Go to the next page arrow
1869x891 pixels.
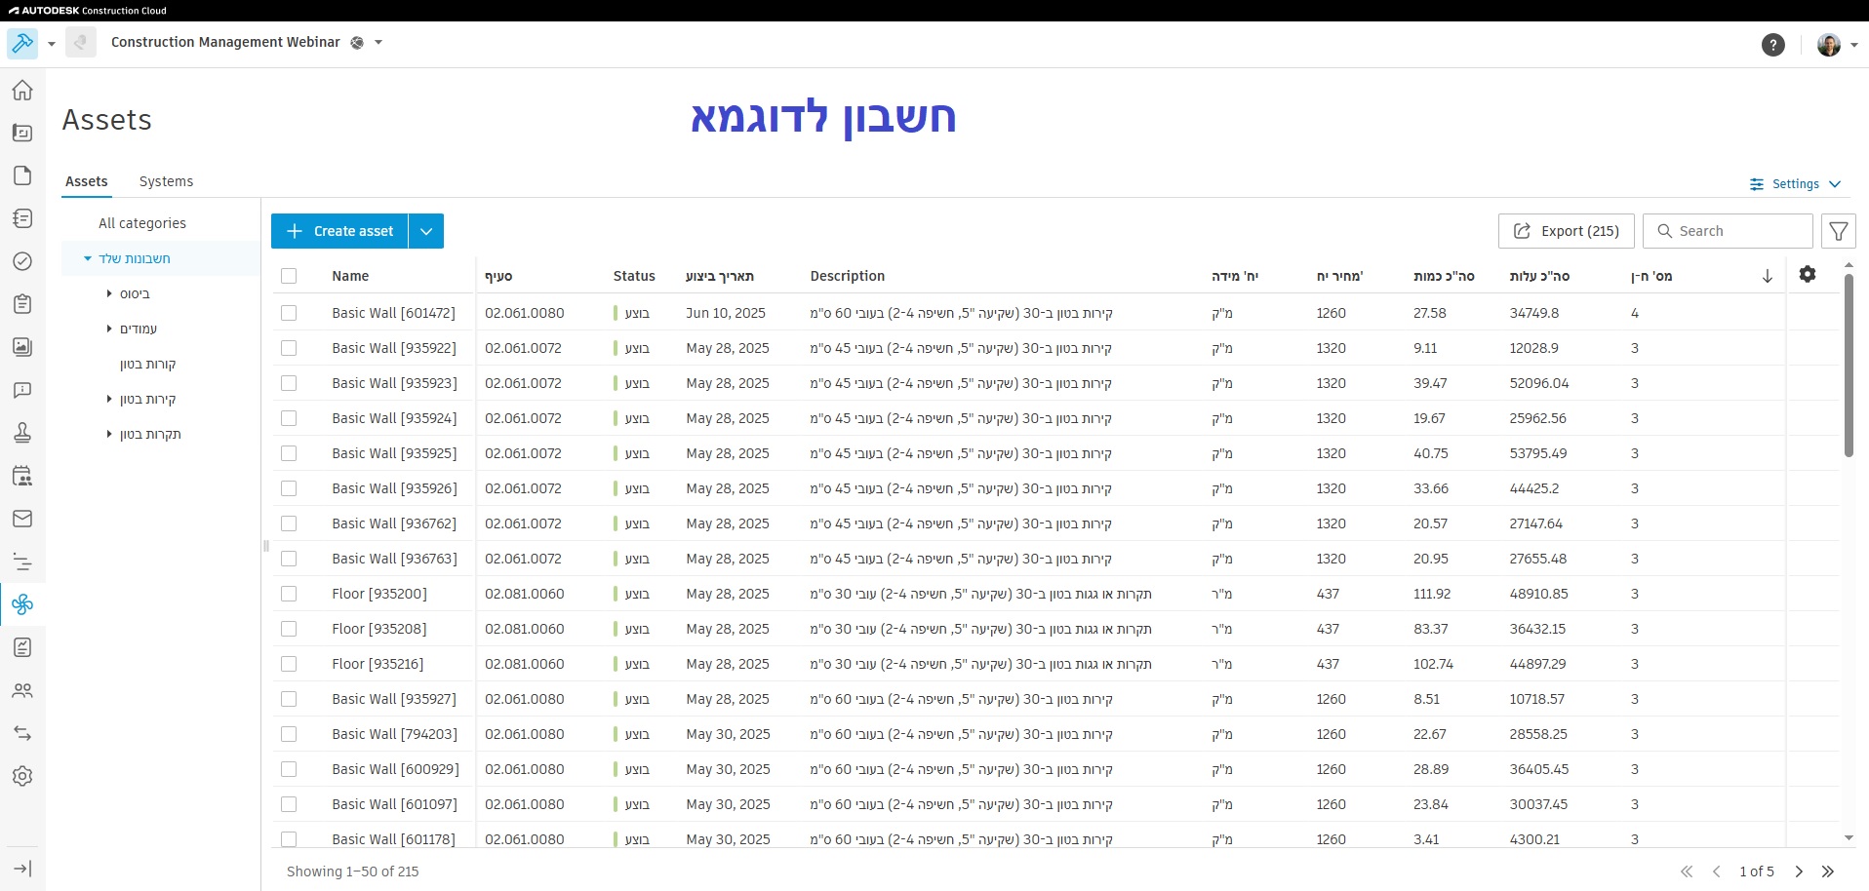pos(1799,872)
